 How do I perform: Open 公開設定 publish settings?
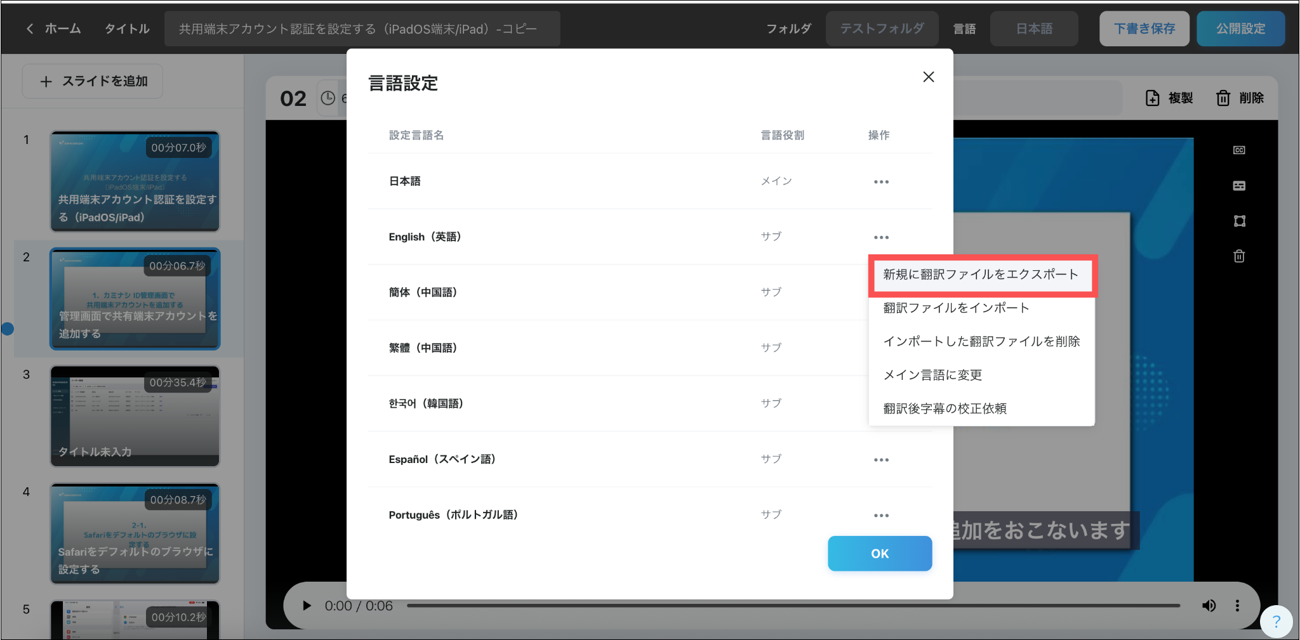(x=1240, y=29)
